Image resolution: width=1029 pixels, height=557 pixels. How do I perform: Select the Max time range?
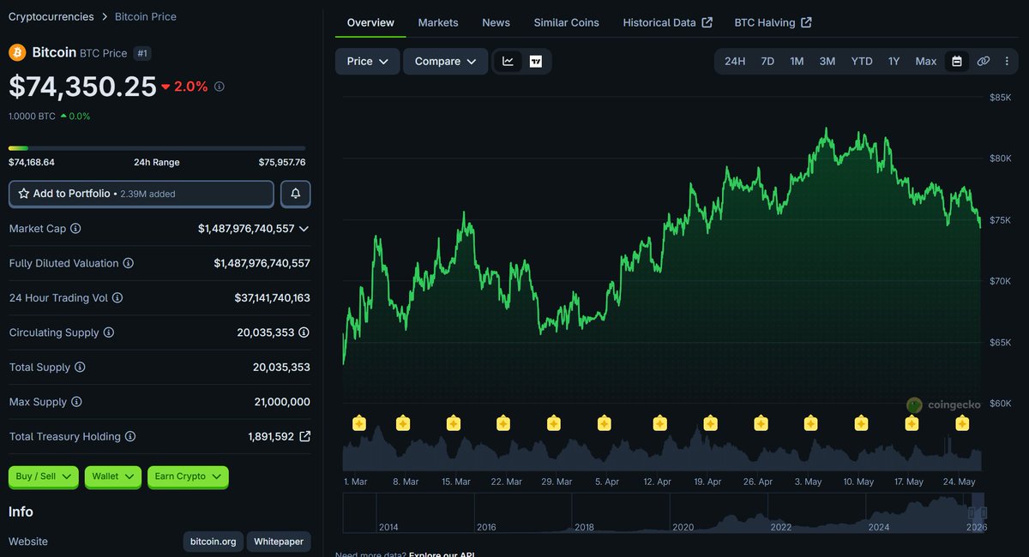click(926, 61)
